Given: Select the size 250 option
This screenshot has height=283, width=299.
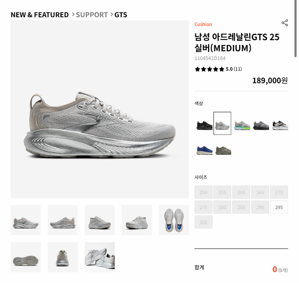Looking at the screenshot, I should point(204,192).
